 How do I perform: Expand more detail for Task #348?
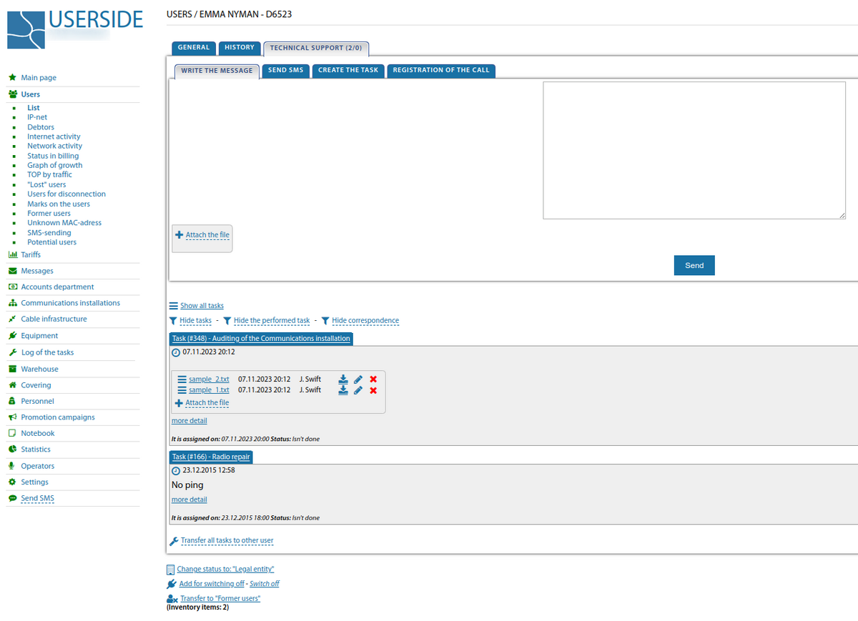pos(189,421)
